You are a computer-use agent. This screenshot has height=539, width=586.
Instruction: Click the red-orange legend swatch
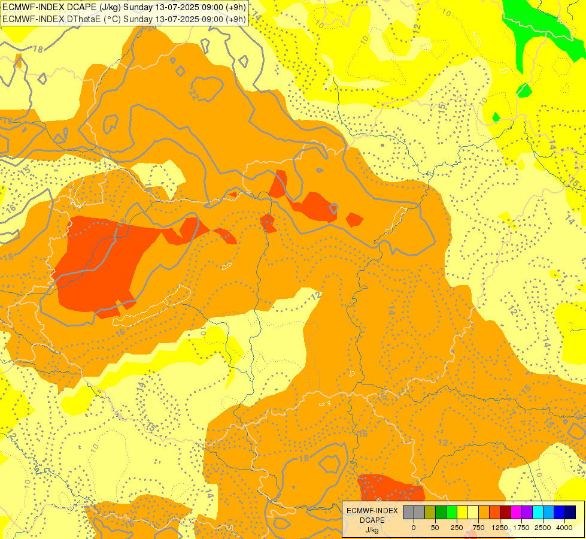[x=495, y=512]
